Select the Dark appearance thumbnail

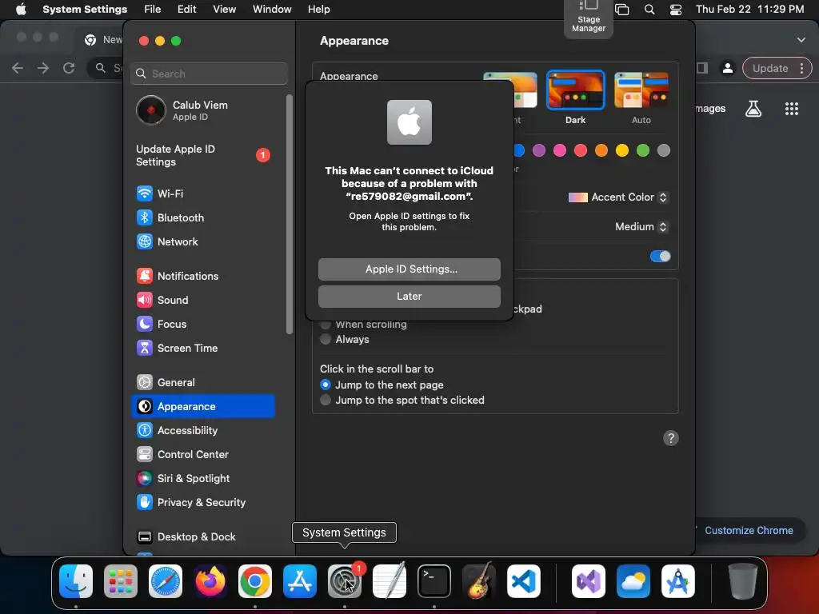point(576,90)
